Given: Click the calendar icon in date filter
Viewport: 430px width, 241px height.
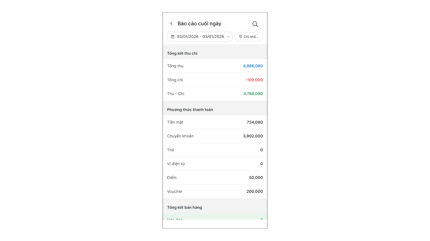Looking at the screenshot, I should pyautogui.click(x=173, y=37).
